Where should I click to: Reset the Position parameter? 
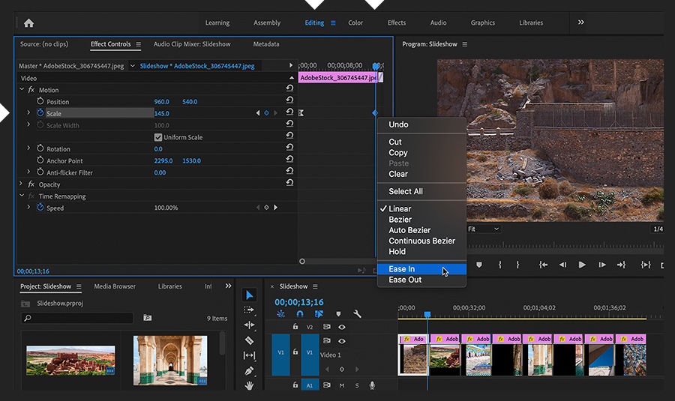coord(289,101)
